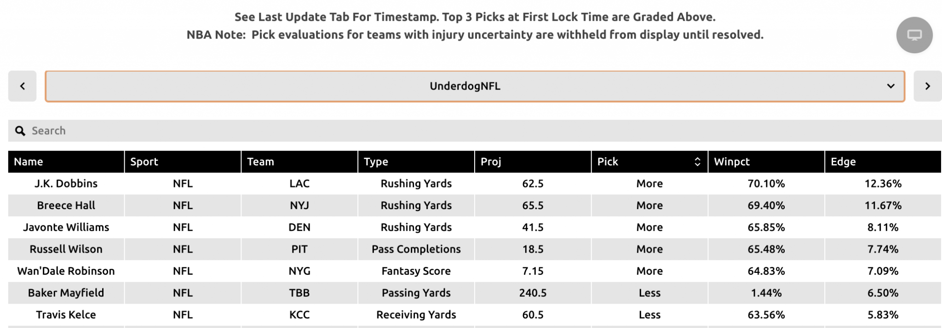Image resolution: width=942 pixels, height=328 pixels.
Task: Select the Baker Mayfield Less pick
Action: tap(649, 293)
